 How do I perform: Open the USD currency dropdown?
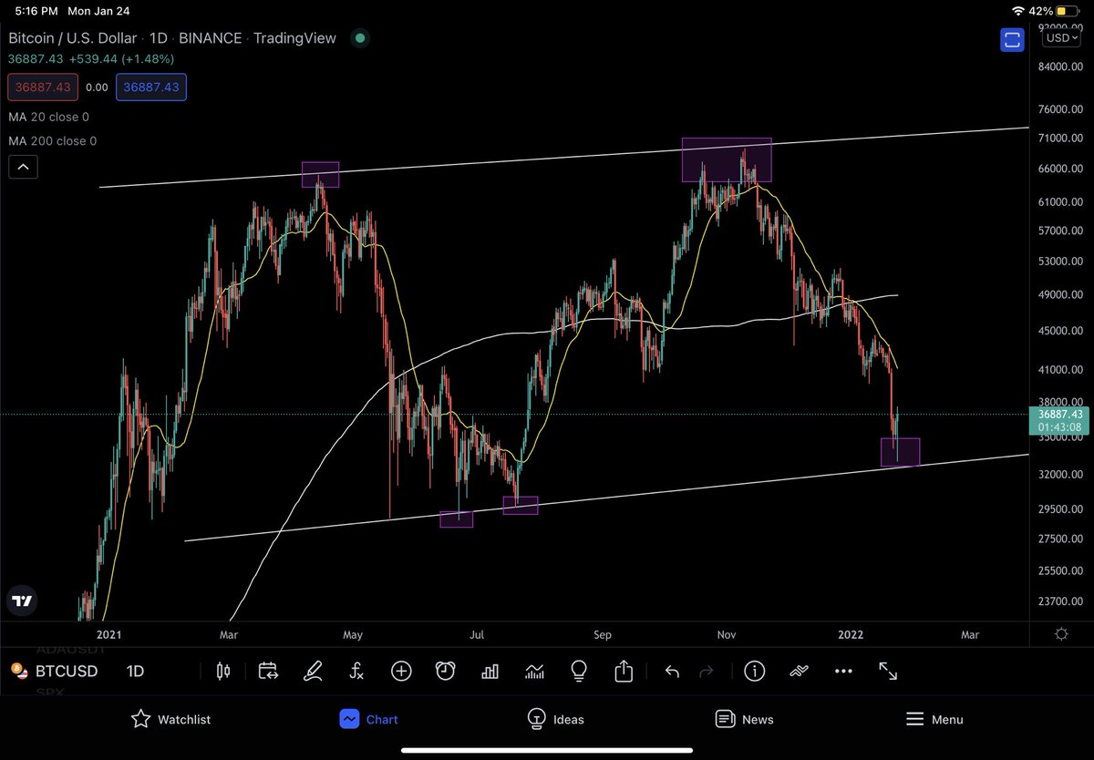(1063, 37)
